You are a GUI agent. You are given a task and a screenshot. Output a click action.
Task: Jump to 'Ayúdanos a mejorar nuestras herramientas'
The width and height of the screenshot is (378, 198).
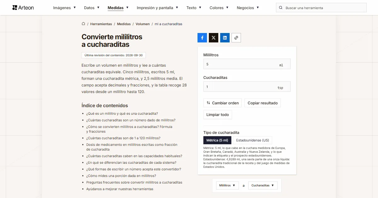120,189
